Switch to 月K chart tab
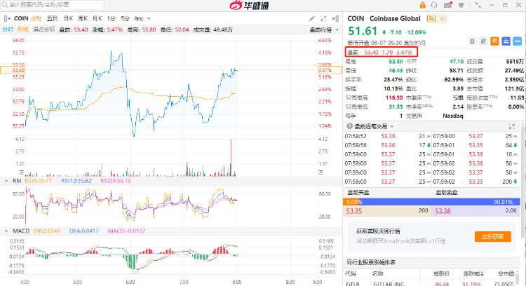The height and width of the screenshot is (286, 526). point(97,18)
